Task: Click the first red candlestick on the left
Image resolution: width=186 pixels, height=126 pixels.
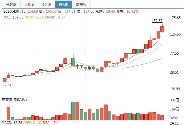Action: tap(5, 80)
